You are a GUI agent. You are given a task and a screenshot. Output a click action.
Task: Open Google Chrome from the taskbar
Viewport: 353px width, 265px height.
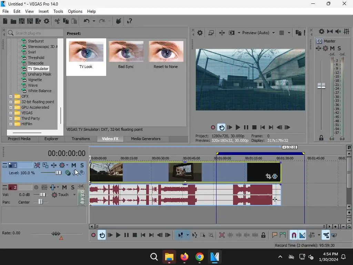[x=199, y=257]
